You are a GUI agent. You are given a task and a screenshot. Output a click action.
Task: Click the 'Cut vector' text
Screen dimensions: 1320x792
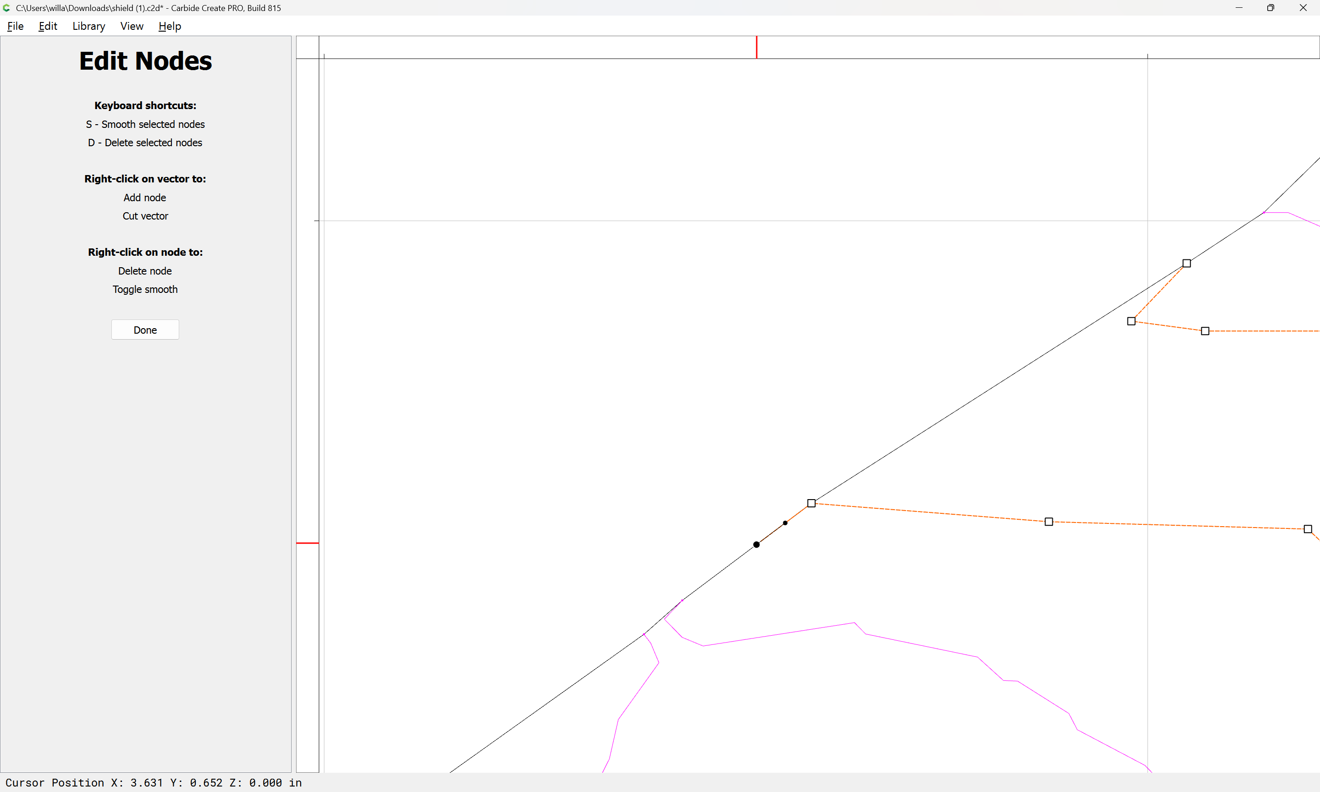coord(145,215)
